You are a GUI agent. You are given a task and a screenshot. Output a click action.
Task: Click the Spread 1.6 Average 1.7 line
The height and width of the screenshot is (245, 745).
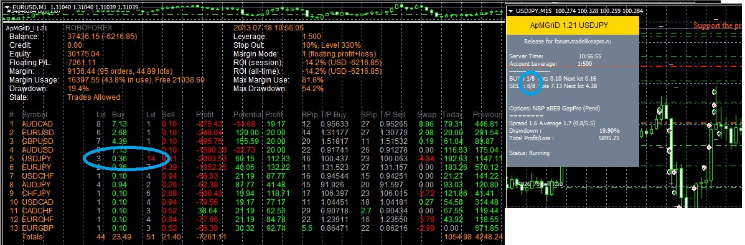coord(553,123)
